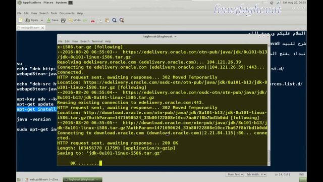Click 'Saving to: jdk-8u101-linux-i586.tar.gz' terminal line
Image resolution: width=323 pixels, height=182 pixels.
click(110, 153)
